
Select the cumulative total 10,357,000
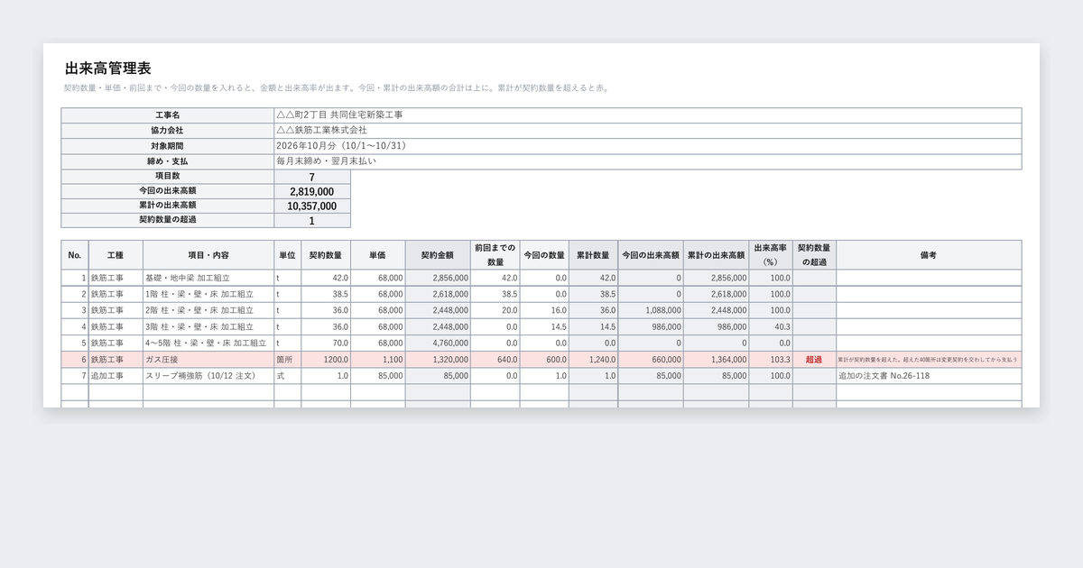(312, 206)
